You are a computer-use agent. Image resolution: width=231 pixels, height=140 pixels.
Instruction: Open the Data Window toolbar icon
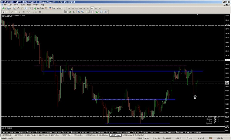(x=18, y=8)
